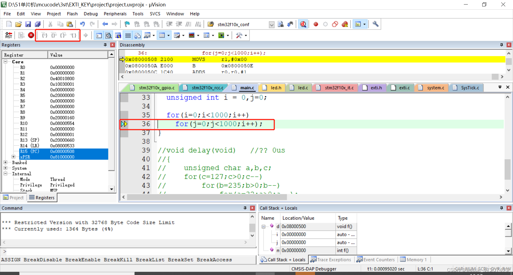Pin the Command window open

pyautogui.click(x=244, y=208)
